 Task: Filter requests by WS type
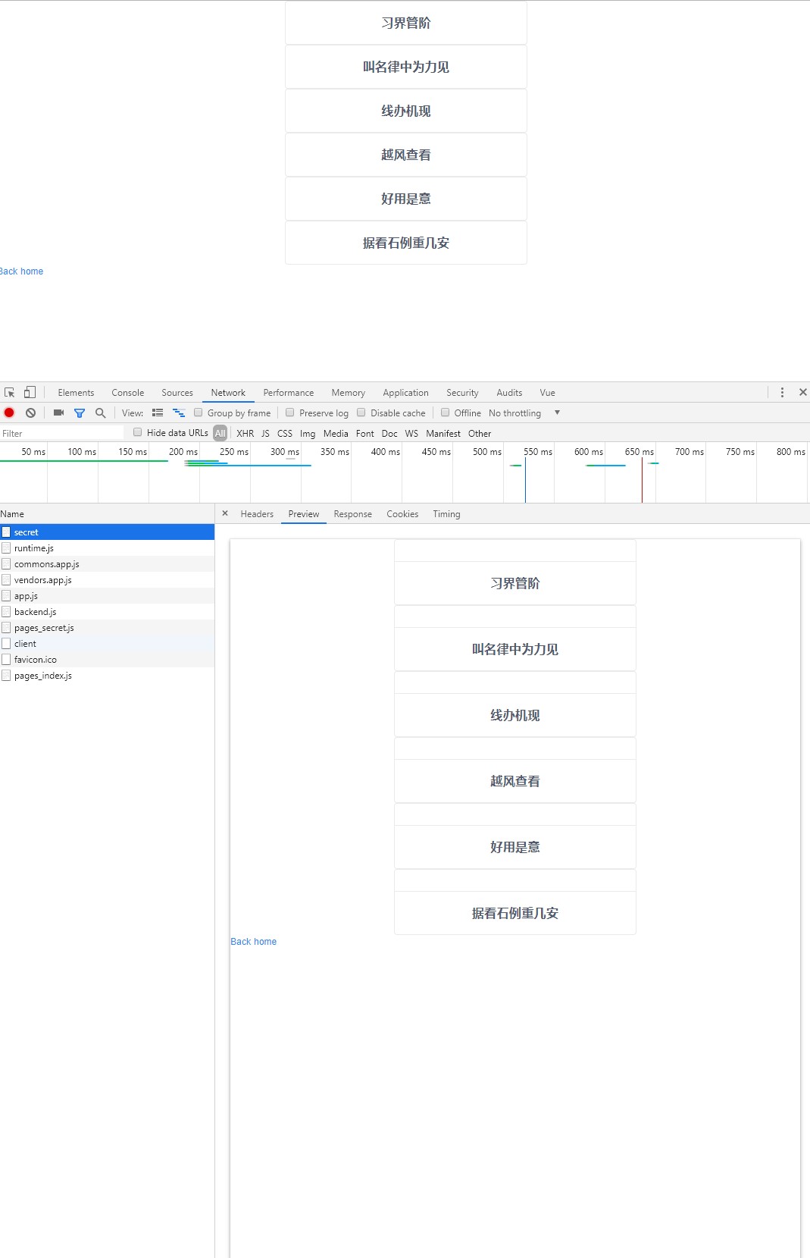click(x=411, y=434)
